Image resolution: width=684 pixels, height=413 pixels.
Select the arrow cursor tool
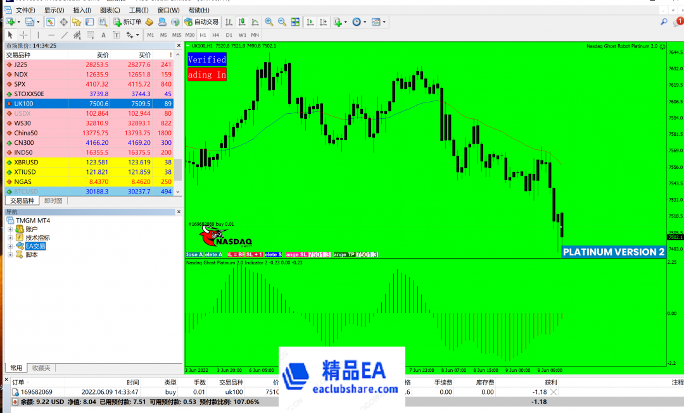10,35
